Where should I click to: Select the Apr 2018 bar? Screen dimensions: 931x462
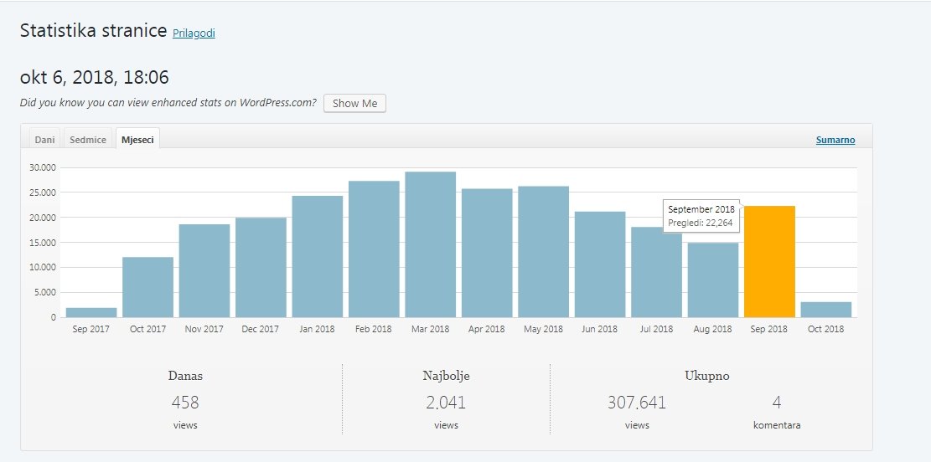pos(487,253)
